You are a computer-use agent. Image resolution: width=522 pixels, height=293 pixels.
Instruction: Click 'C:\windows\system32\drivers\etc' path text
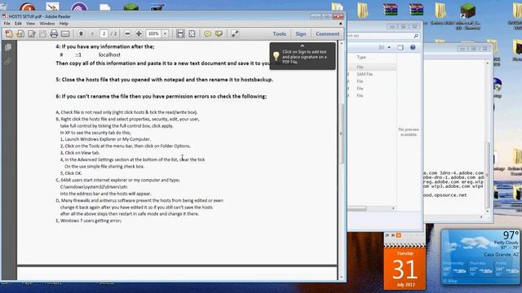click(x=94, y=186)
